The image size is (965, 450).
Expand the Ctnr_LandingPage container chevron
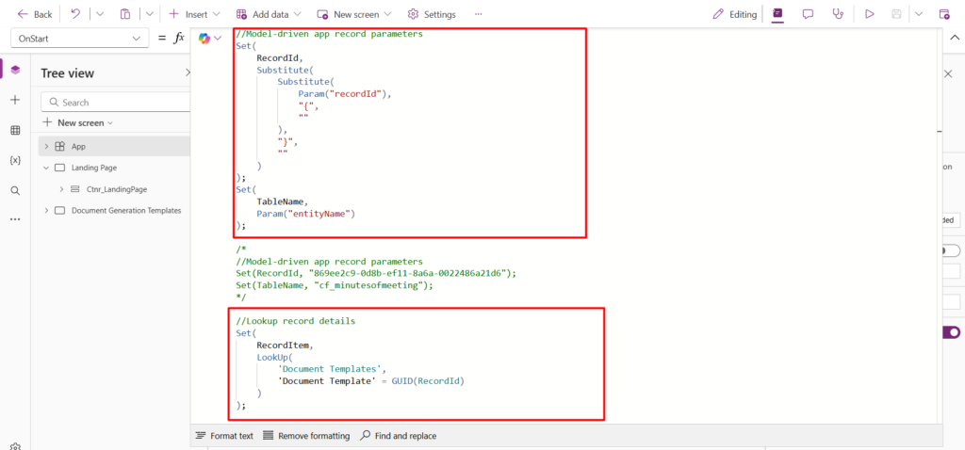pyautogui.click(x=61, y=189)
